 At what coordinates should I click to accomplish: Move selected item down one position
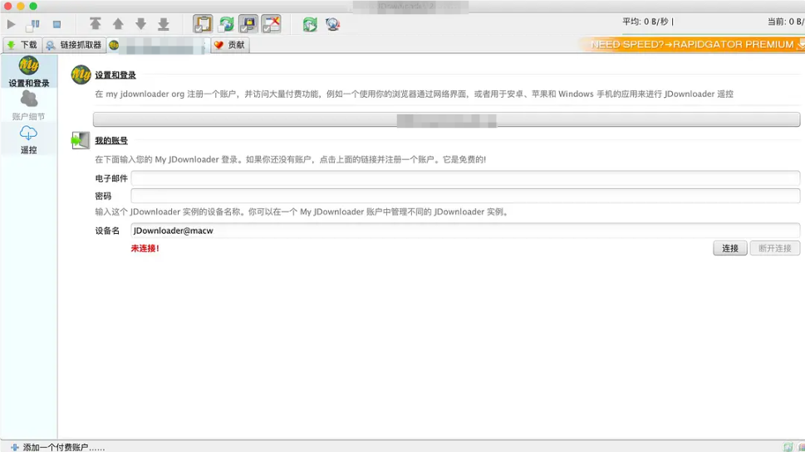pos(140,24)
